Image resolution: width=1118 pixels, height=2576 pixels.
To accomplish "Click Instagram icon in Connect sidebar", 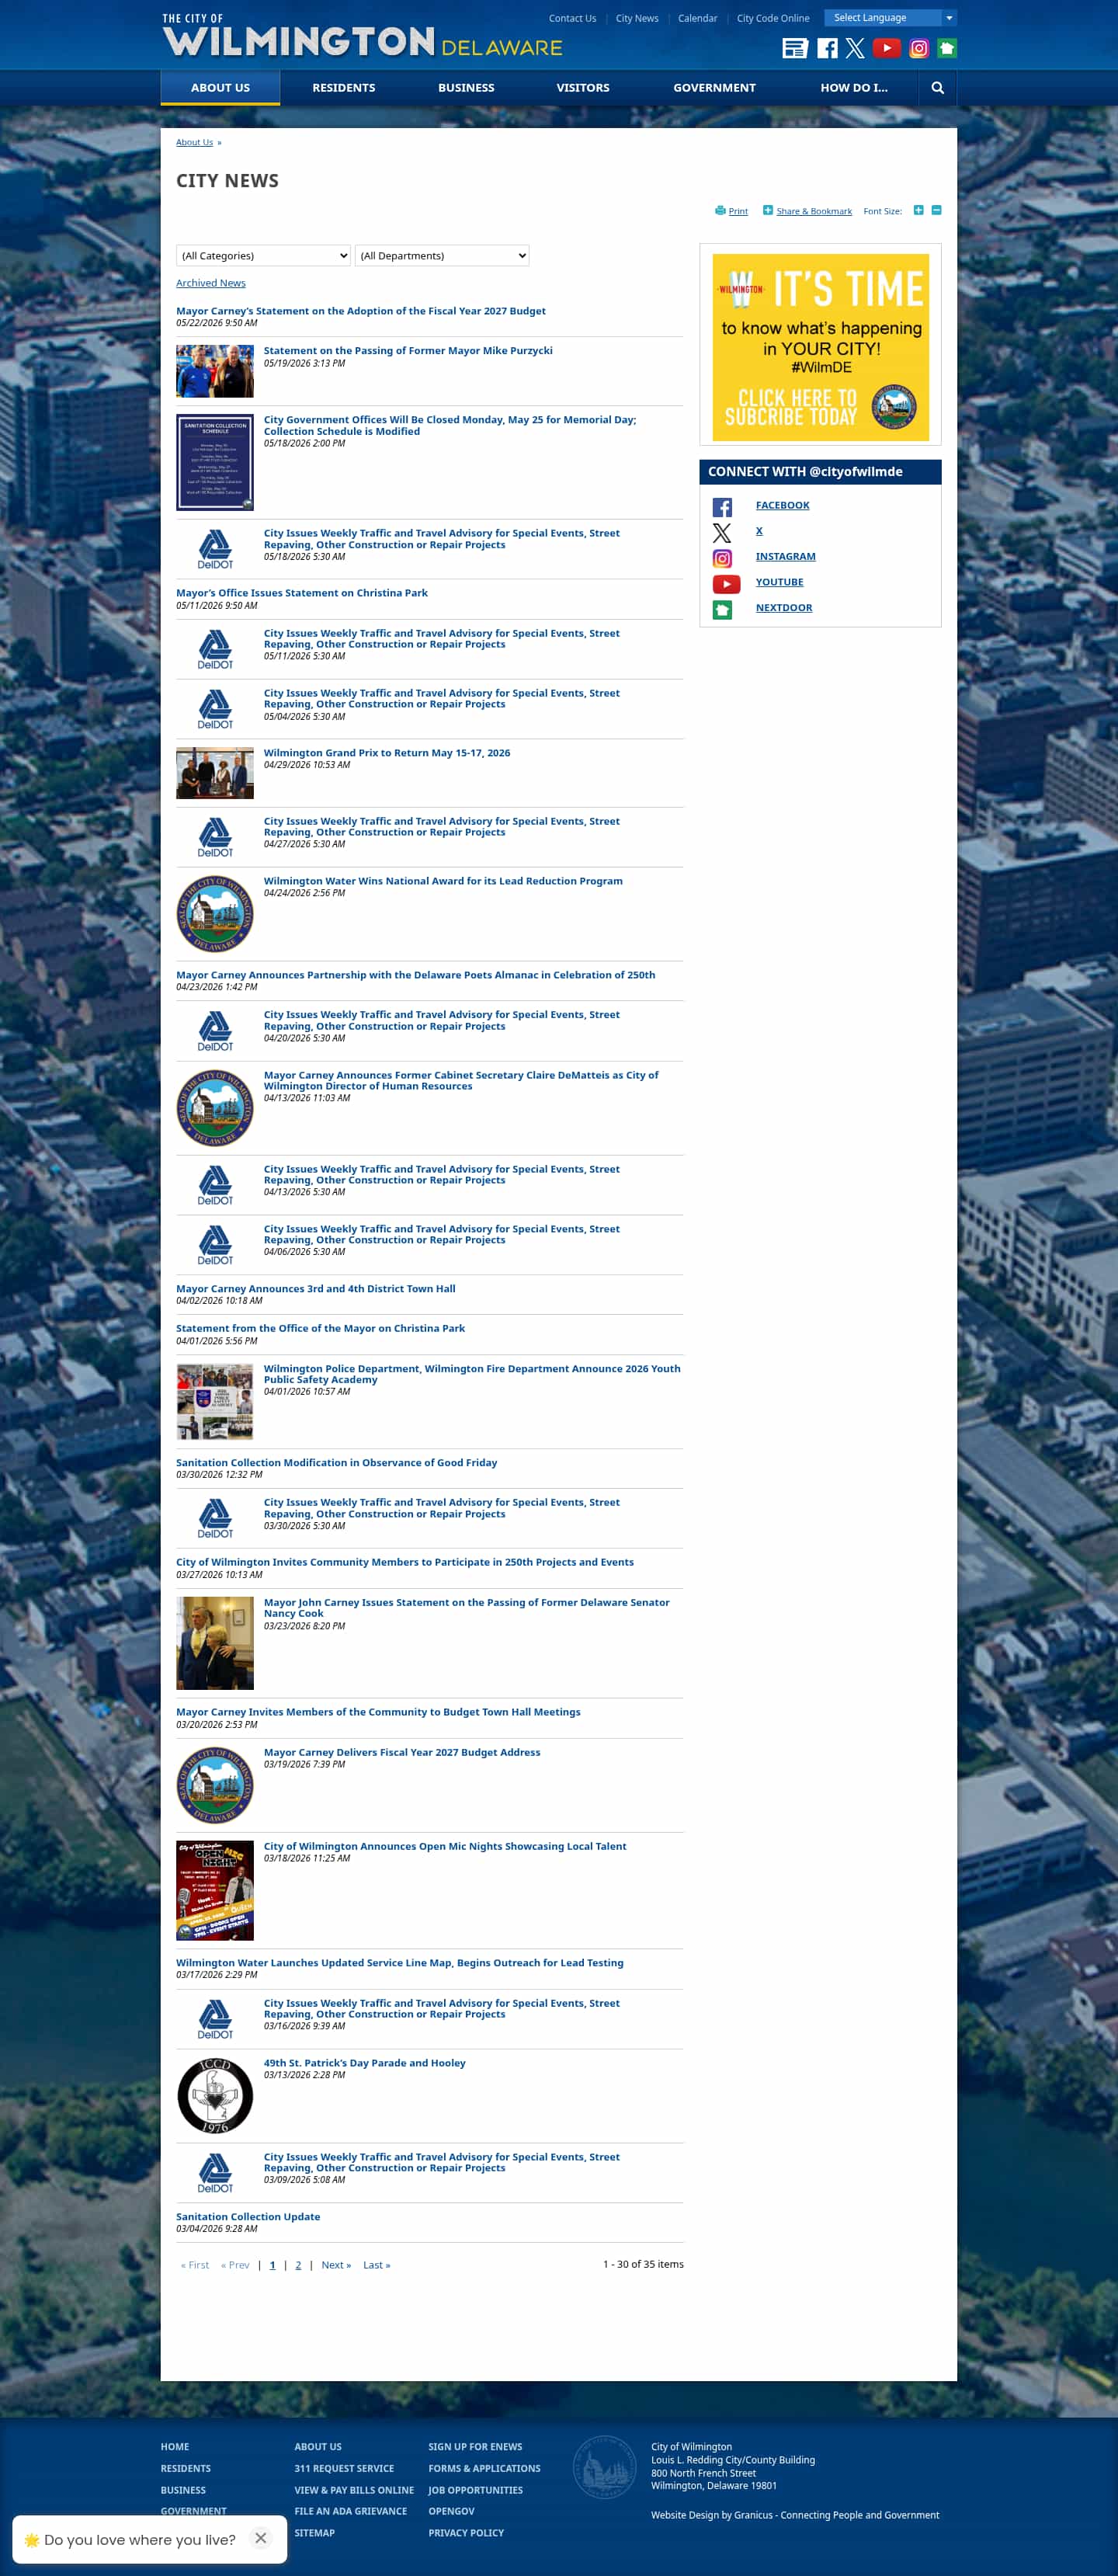I will (x=722, y=558).
